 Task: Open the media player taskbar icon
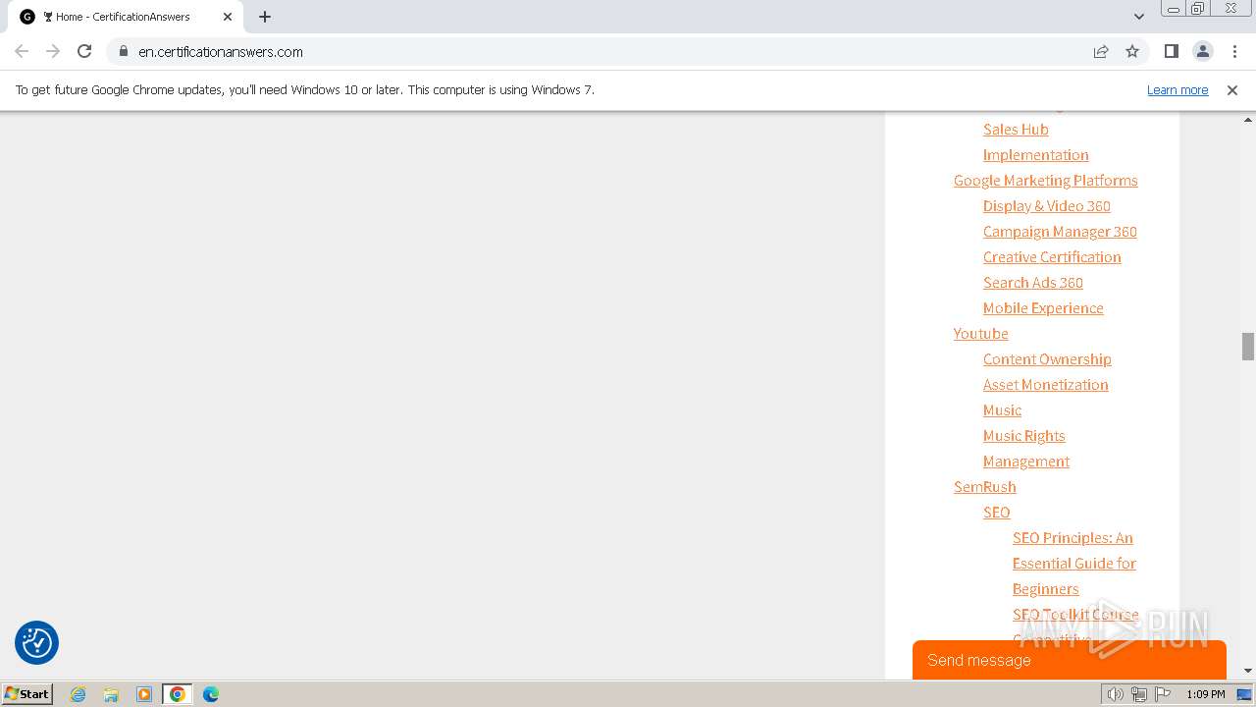[144, 694]
